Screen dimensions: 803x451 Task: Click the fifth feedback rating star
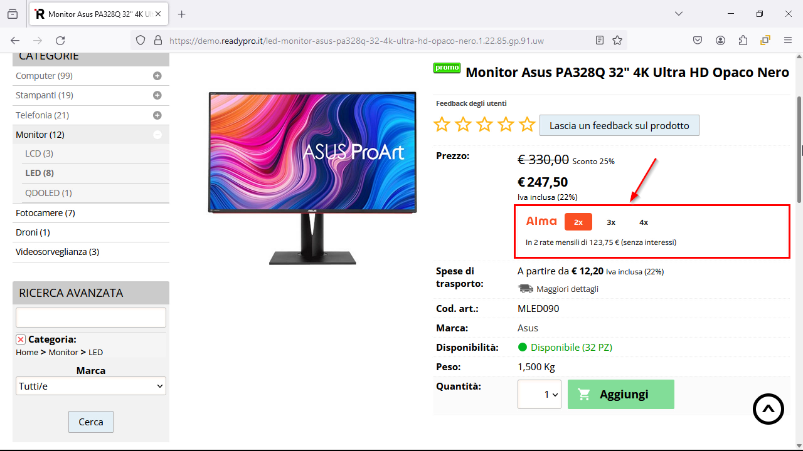pos(527,125)
